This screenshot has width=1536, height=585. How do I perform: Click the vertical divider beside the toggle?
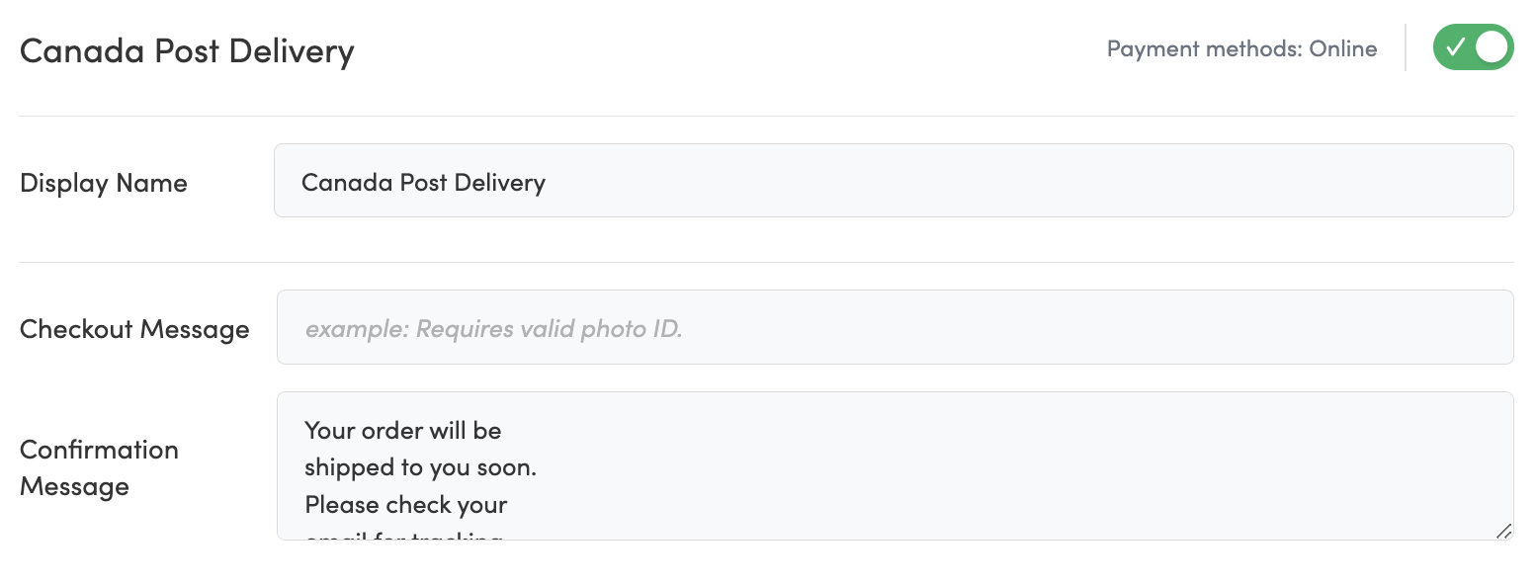[x=1406, y=47]
